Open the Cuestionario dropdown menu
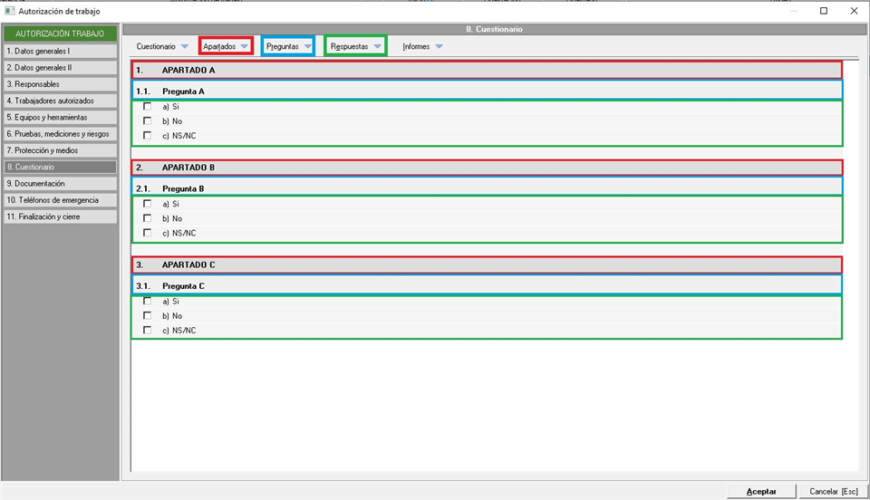This screenshot has width=870, height=500. (x=162, y=46)
